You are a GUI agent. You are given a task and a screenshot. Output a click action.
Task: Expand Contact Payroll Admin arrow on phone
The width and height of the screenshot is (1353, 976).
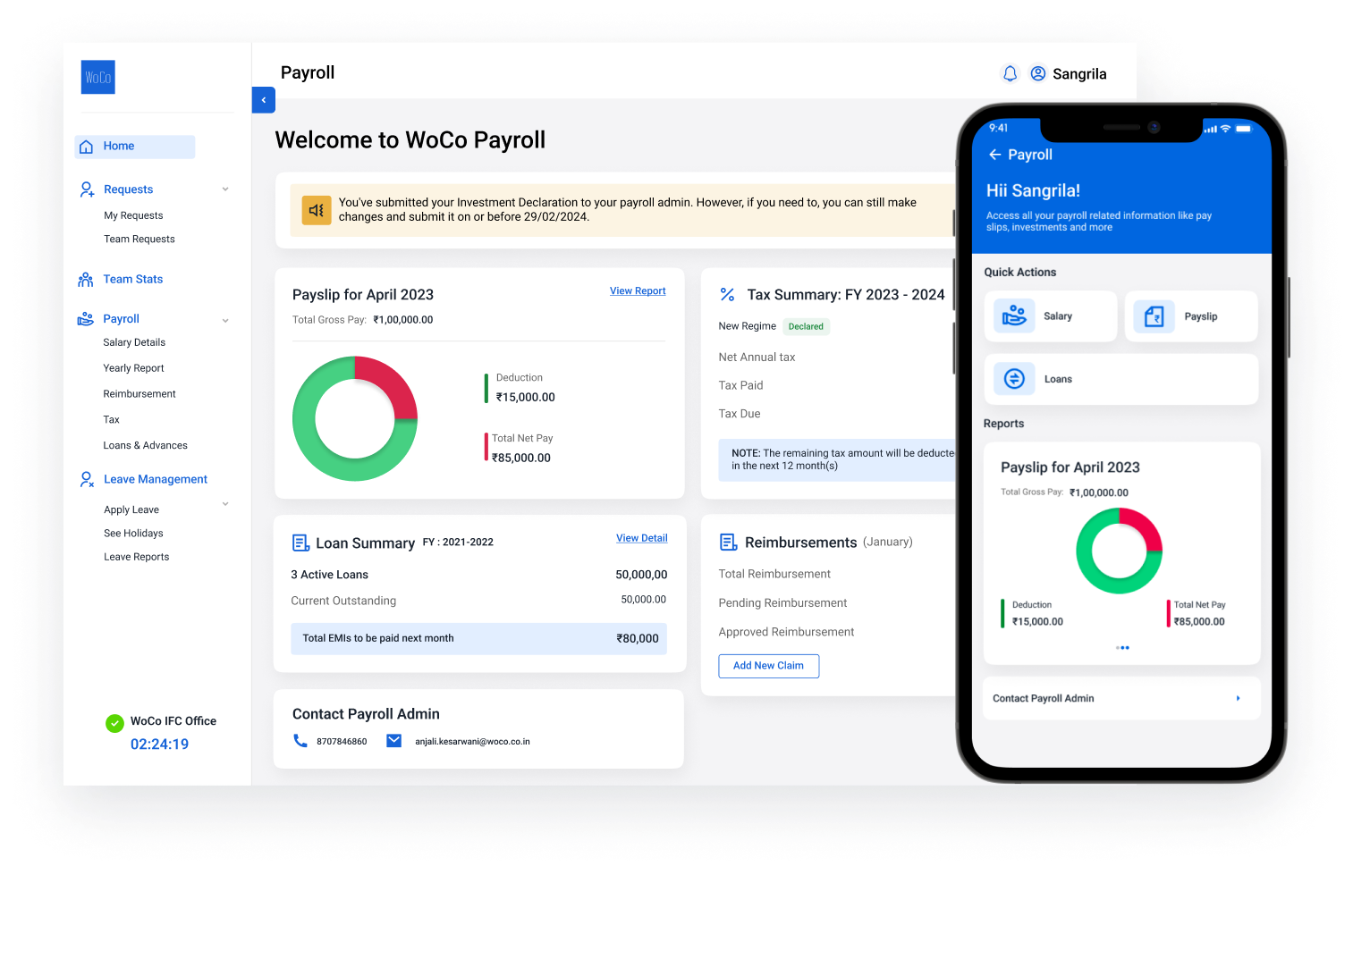(1239, 699)
